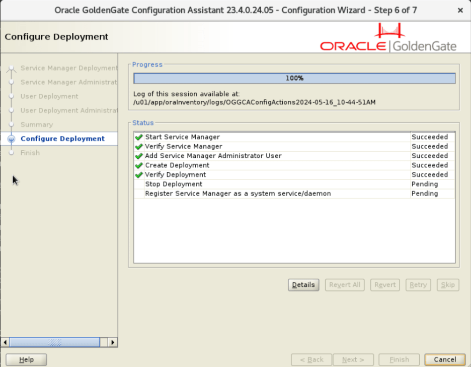Viewport: 471px width, 367px height.
Task: Select the Verify Service Manager status row
Action: tap(294, 147)
